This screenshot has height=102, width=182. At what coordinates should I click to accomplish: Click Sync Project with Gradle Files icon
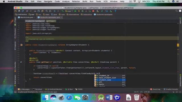click(102, 11)
